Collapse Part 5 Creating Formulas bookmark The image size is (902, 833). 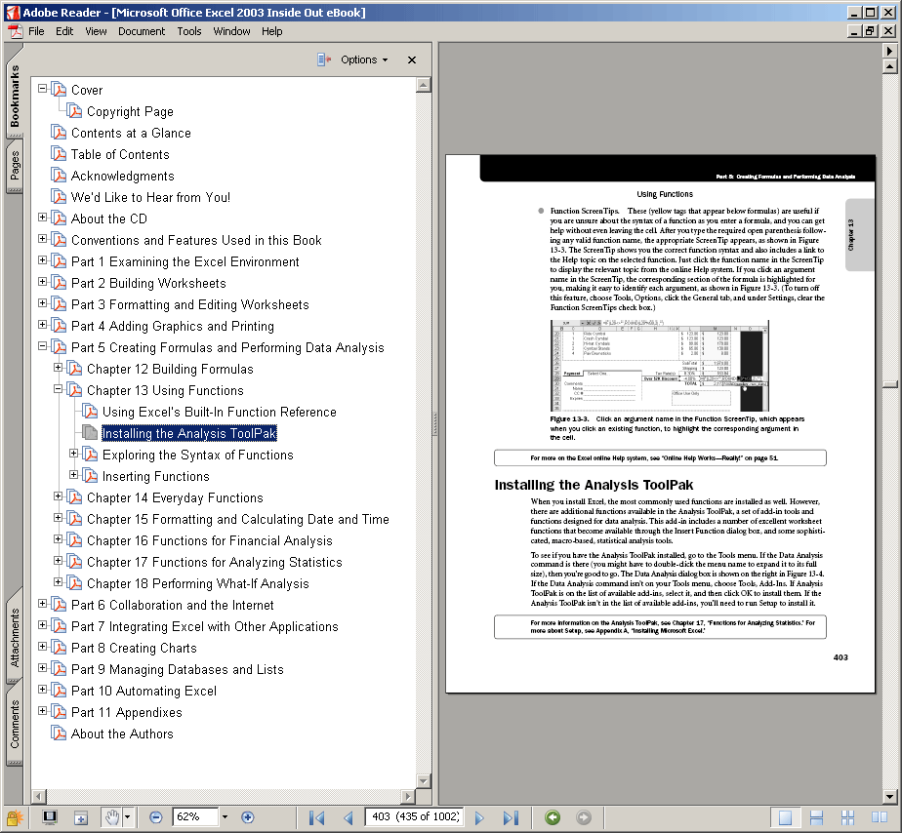tap(43, 345)
